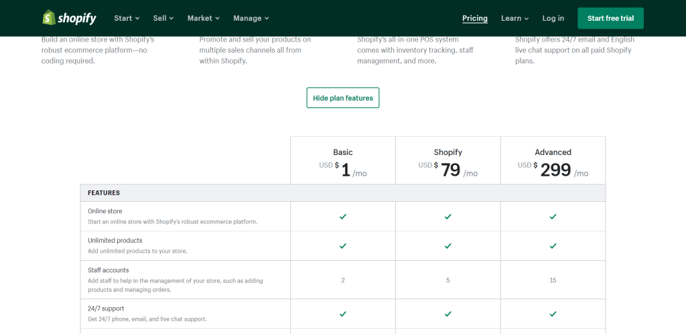Open the Start dropdown menu
This screenshot has height=334, width=686.
[x=127, y=18]
